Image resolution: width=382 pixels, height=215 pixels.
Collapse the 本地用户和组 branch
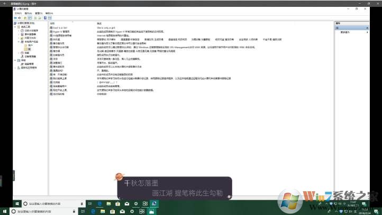pyautogui.click(x=19, y=42)
